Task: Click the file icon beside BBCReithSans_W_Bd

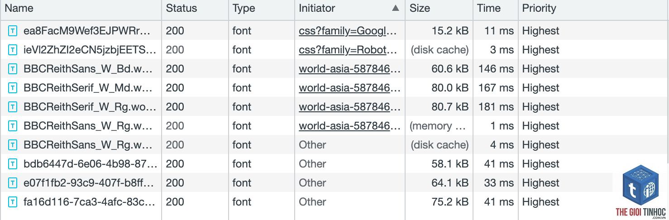Action: pyautogui.click(x=14, y=69)
